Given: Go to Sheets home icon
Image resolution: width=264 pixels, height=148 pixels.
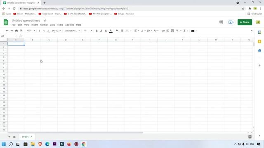Looking at the screenshot, I should pos(6,22).
